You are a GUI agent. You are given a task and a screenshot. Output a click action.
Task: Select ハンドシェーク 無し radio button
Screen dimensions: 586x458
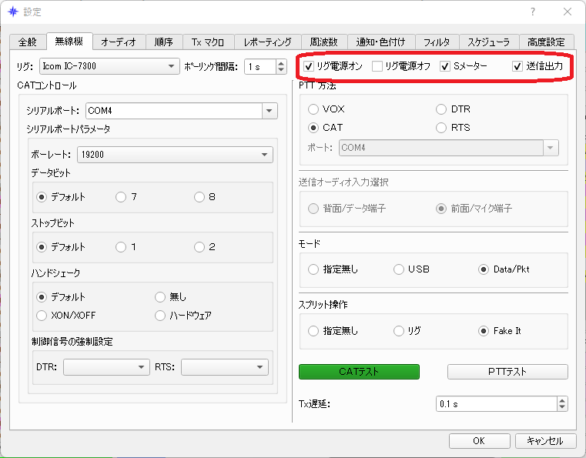click(160, 297)
